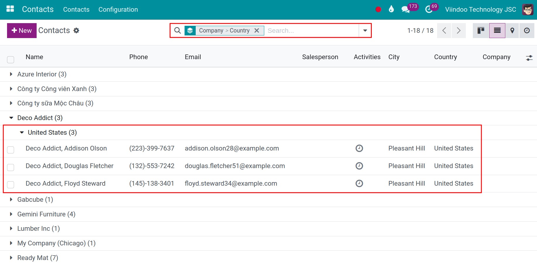Switch to List view
Image resolution: width=537 pixels, height=265 pixels.
pyautogui.click(x=497, y=30)
